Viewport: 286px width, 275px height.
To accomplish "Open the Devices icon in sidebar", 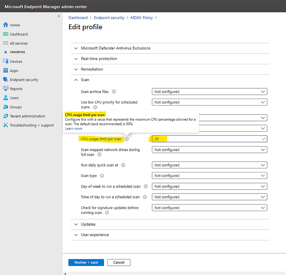I will [6, 61].
